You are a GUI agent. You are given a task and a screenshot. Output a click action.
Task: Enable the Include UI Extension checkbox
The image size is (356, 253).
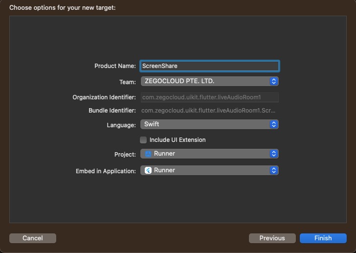tap(143, 140)
